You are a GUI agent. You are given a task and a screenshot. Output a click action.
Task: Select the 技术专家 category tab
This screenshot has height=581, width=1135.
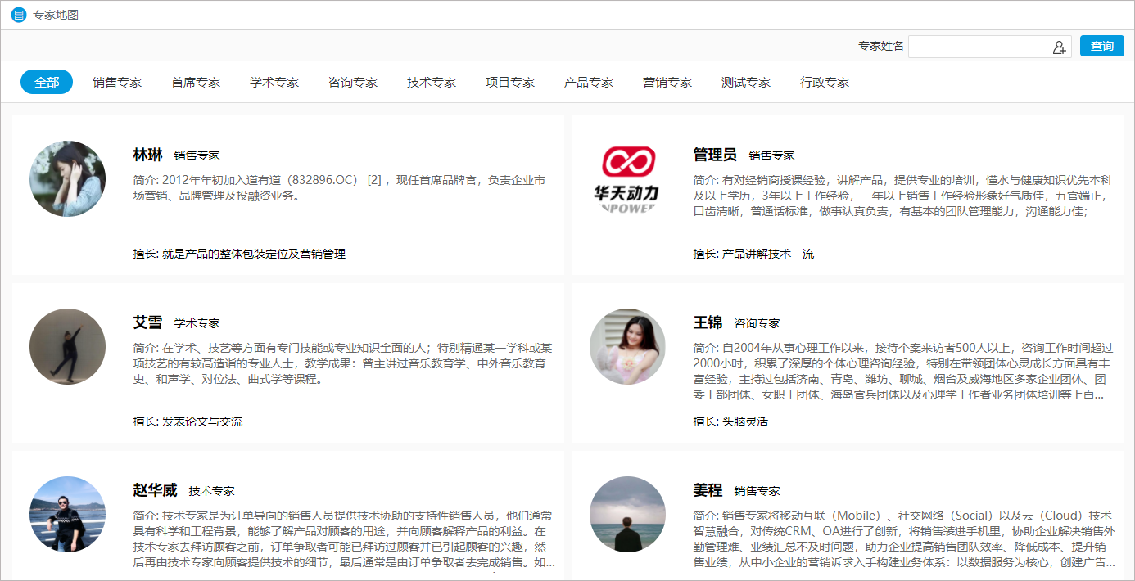click(432, 82)
